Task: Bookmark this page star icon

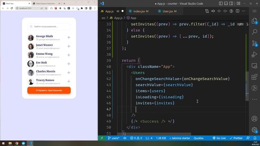Action: pos(46,8)
